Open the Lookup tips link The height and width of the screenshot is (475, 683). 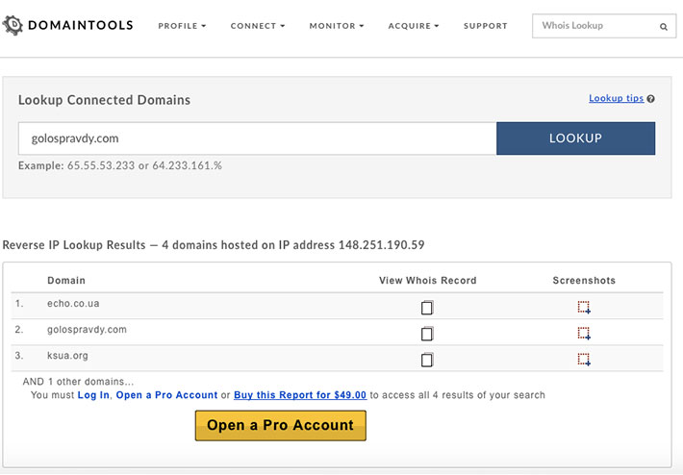616,98
